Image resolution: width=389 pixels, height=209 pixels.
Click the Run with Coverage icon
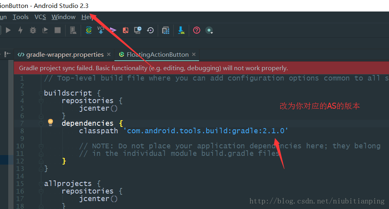(45, 30)
